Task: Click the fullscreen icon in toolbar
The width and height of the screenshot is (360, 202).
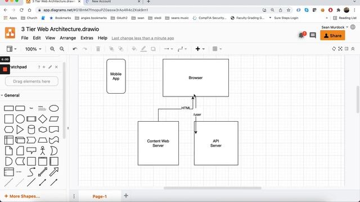Action: pos(340,49)
